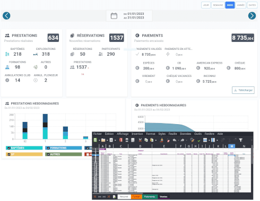Select column D header in spreadsheet
The height and width of the screenshot is (201, 260).
tap(140, 146)
